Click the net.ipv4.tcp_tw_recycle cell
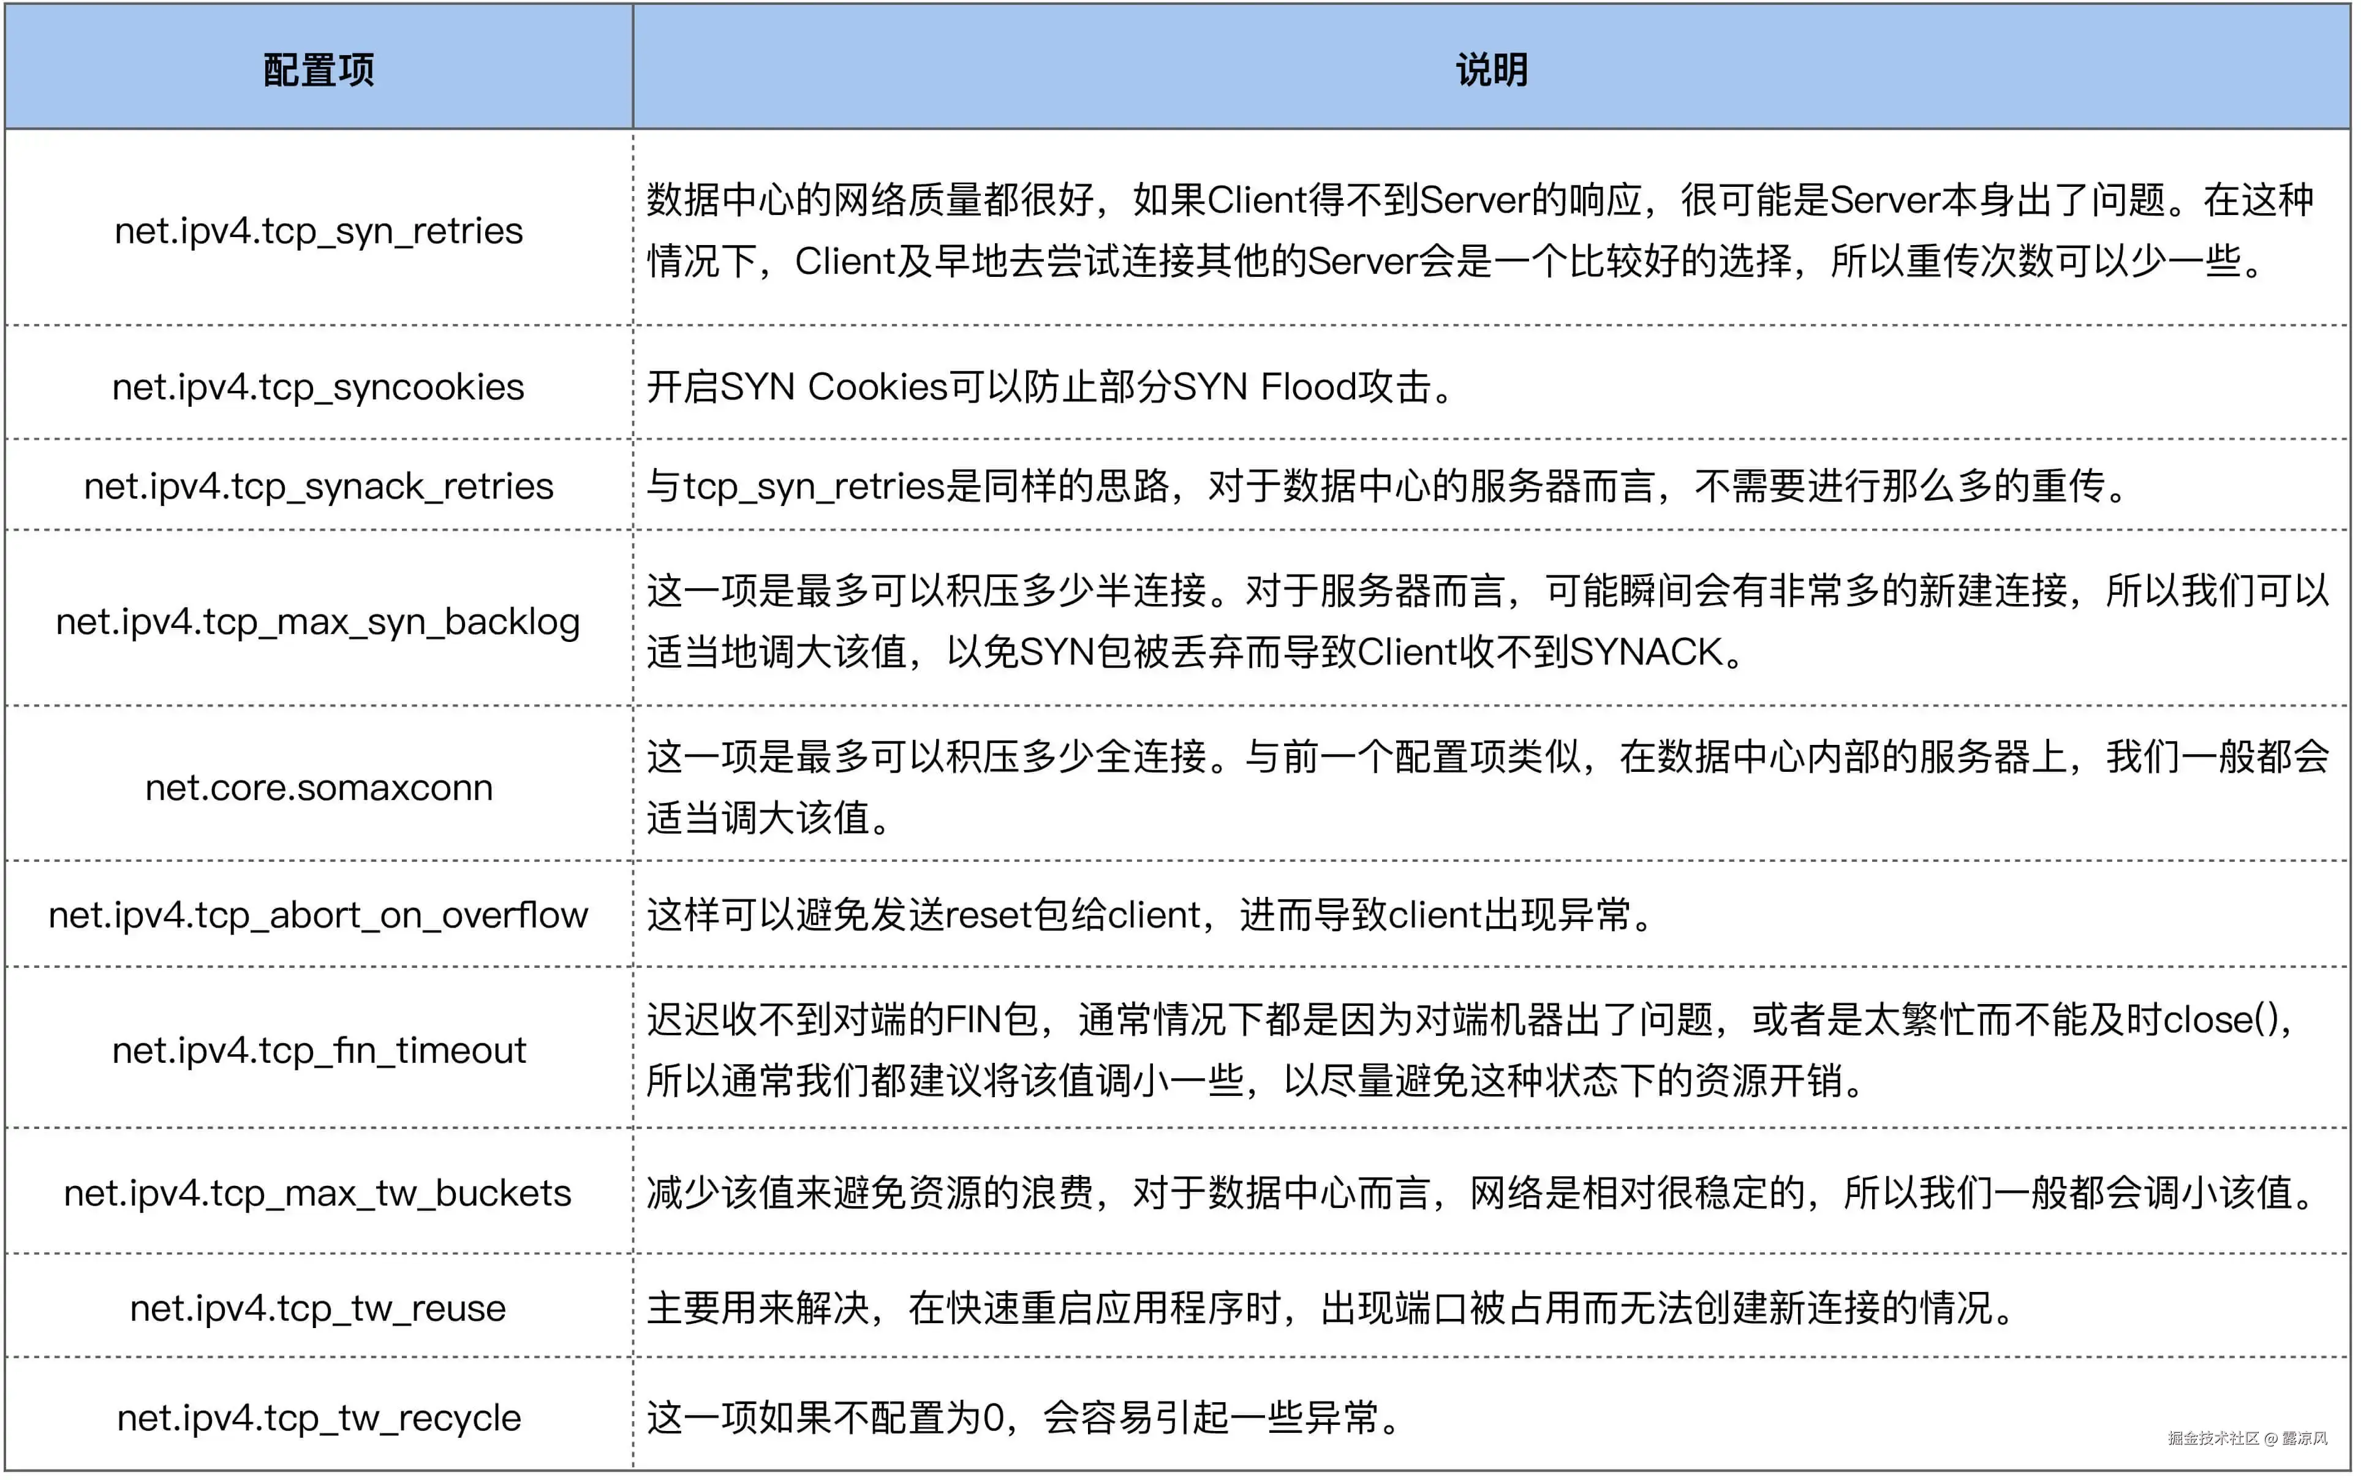Viewport: 2361px width, 1480px height. tap(318, 1418)
